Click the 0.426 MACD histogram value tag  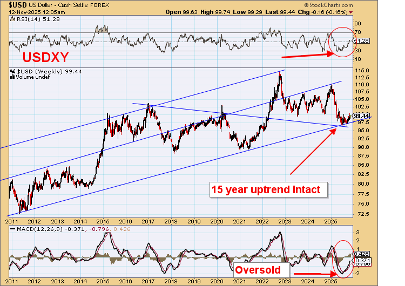361,254
